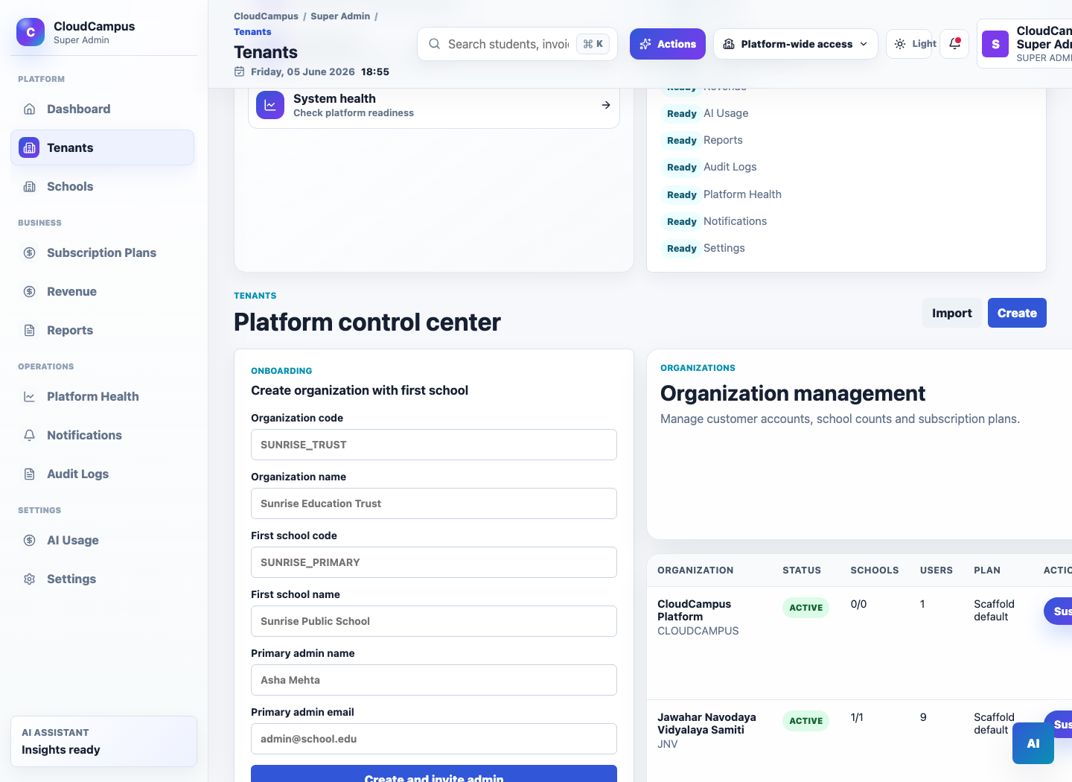Click the Revenue dollar icon
This screenshot has height=782, width=1072.
pyautogui.click(x=30, y=291)
